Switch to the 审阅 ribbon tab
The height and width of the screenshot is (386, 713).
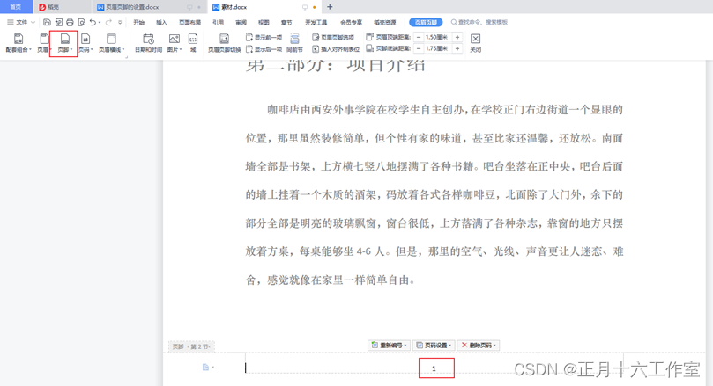(241, 22)
